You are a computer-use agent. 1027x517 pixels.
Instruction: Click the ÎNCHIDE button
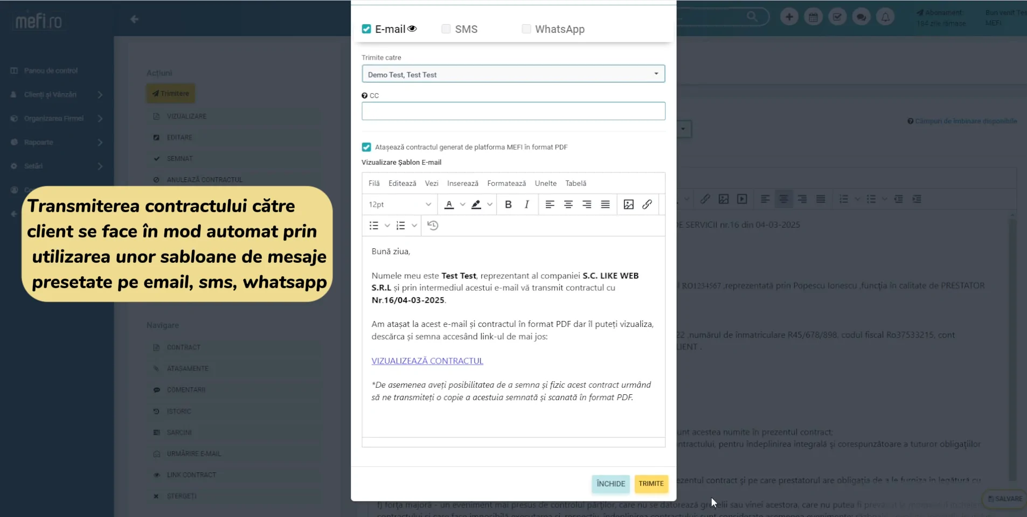tap(610, 484)
